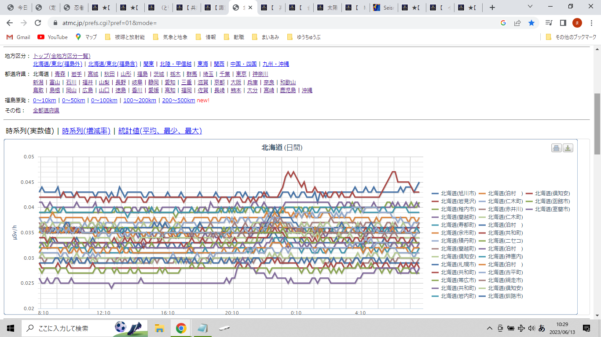Screen dimensions: 601x337
Task: View site information lock icon
Action: tap(55, 23)
